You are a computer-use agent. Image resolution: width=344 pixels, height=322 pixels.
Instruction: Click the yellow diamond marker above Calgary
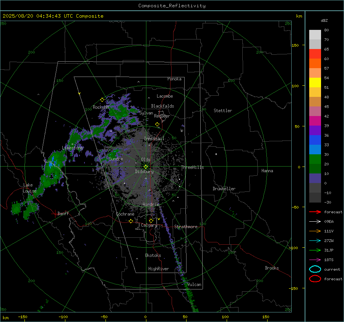pos(151,221)
